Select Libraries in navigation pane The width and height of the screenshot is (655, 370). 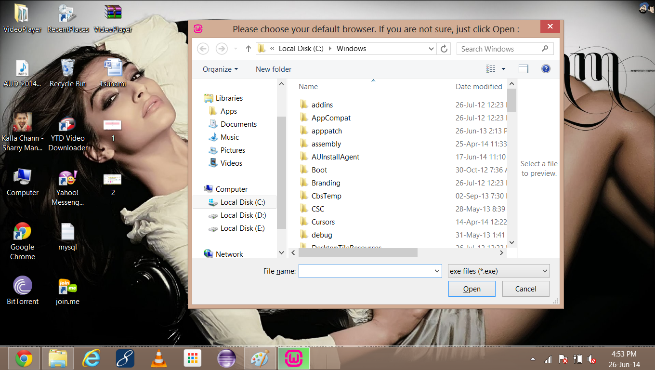pos(223,98)
